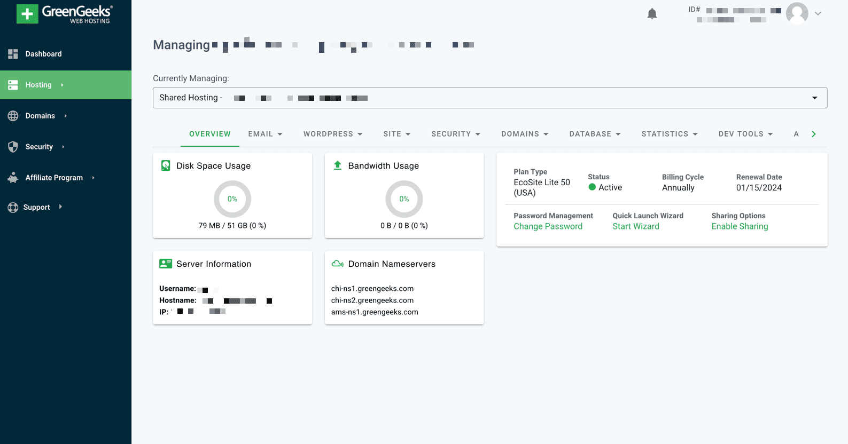The image size is (848, 444).
Task: Click the Domains globe icon
Action: 13,116
